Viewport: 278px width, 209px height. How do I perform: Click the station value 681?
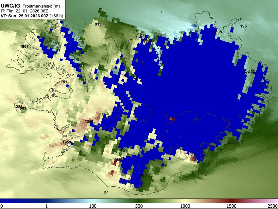click(23, 108)
